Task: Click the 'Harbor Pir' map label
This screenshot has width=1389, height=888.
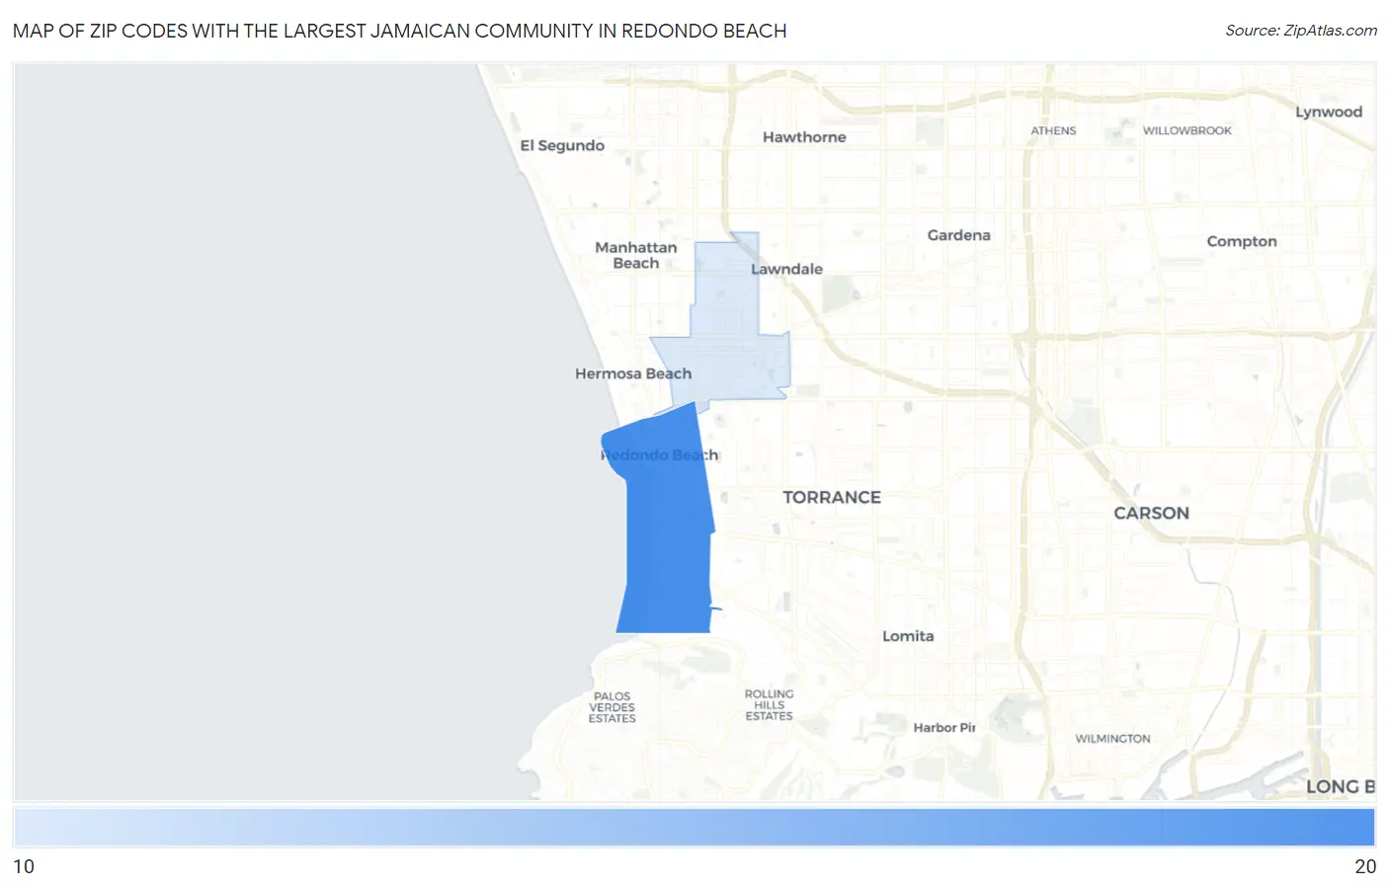Action: (x=944, y=728)
